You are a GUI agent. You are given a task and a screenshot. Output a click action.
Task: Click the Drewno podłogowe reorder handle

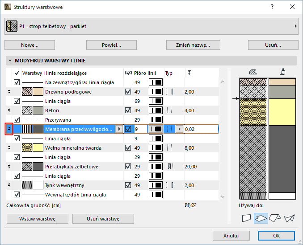(x=9, y=92)
